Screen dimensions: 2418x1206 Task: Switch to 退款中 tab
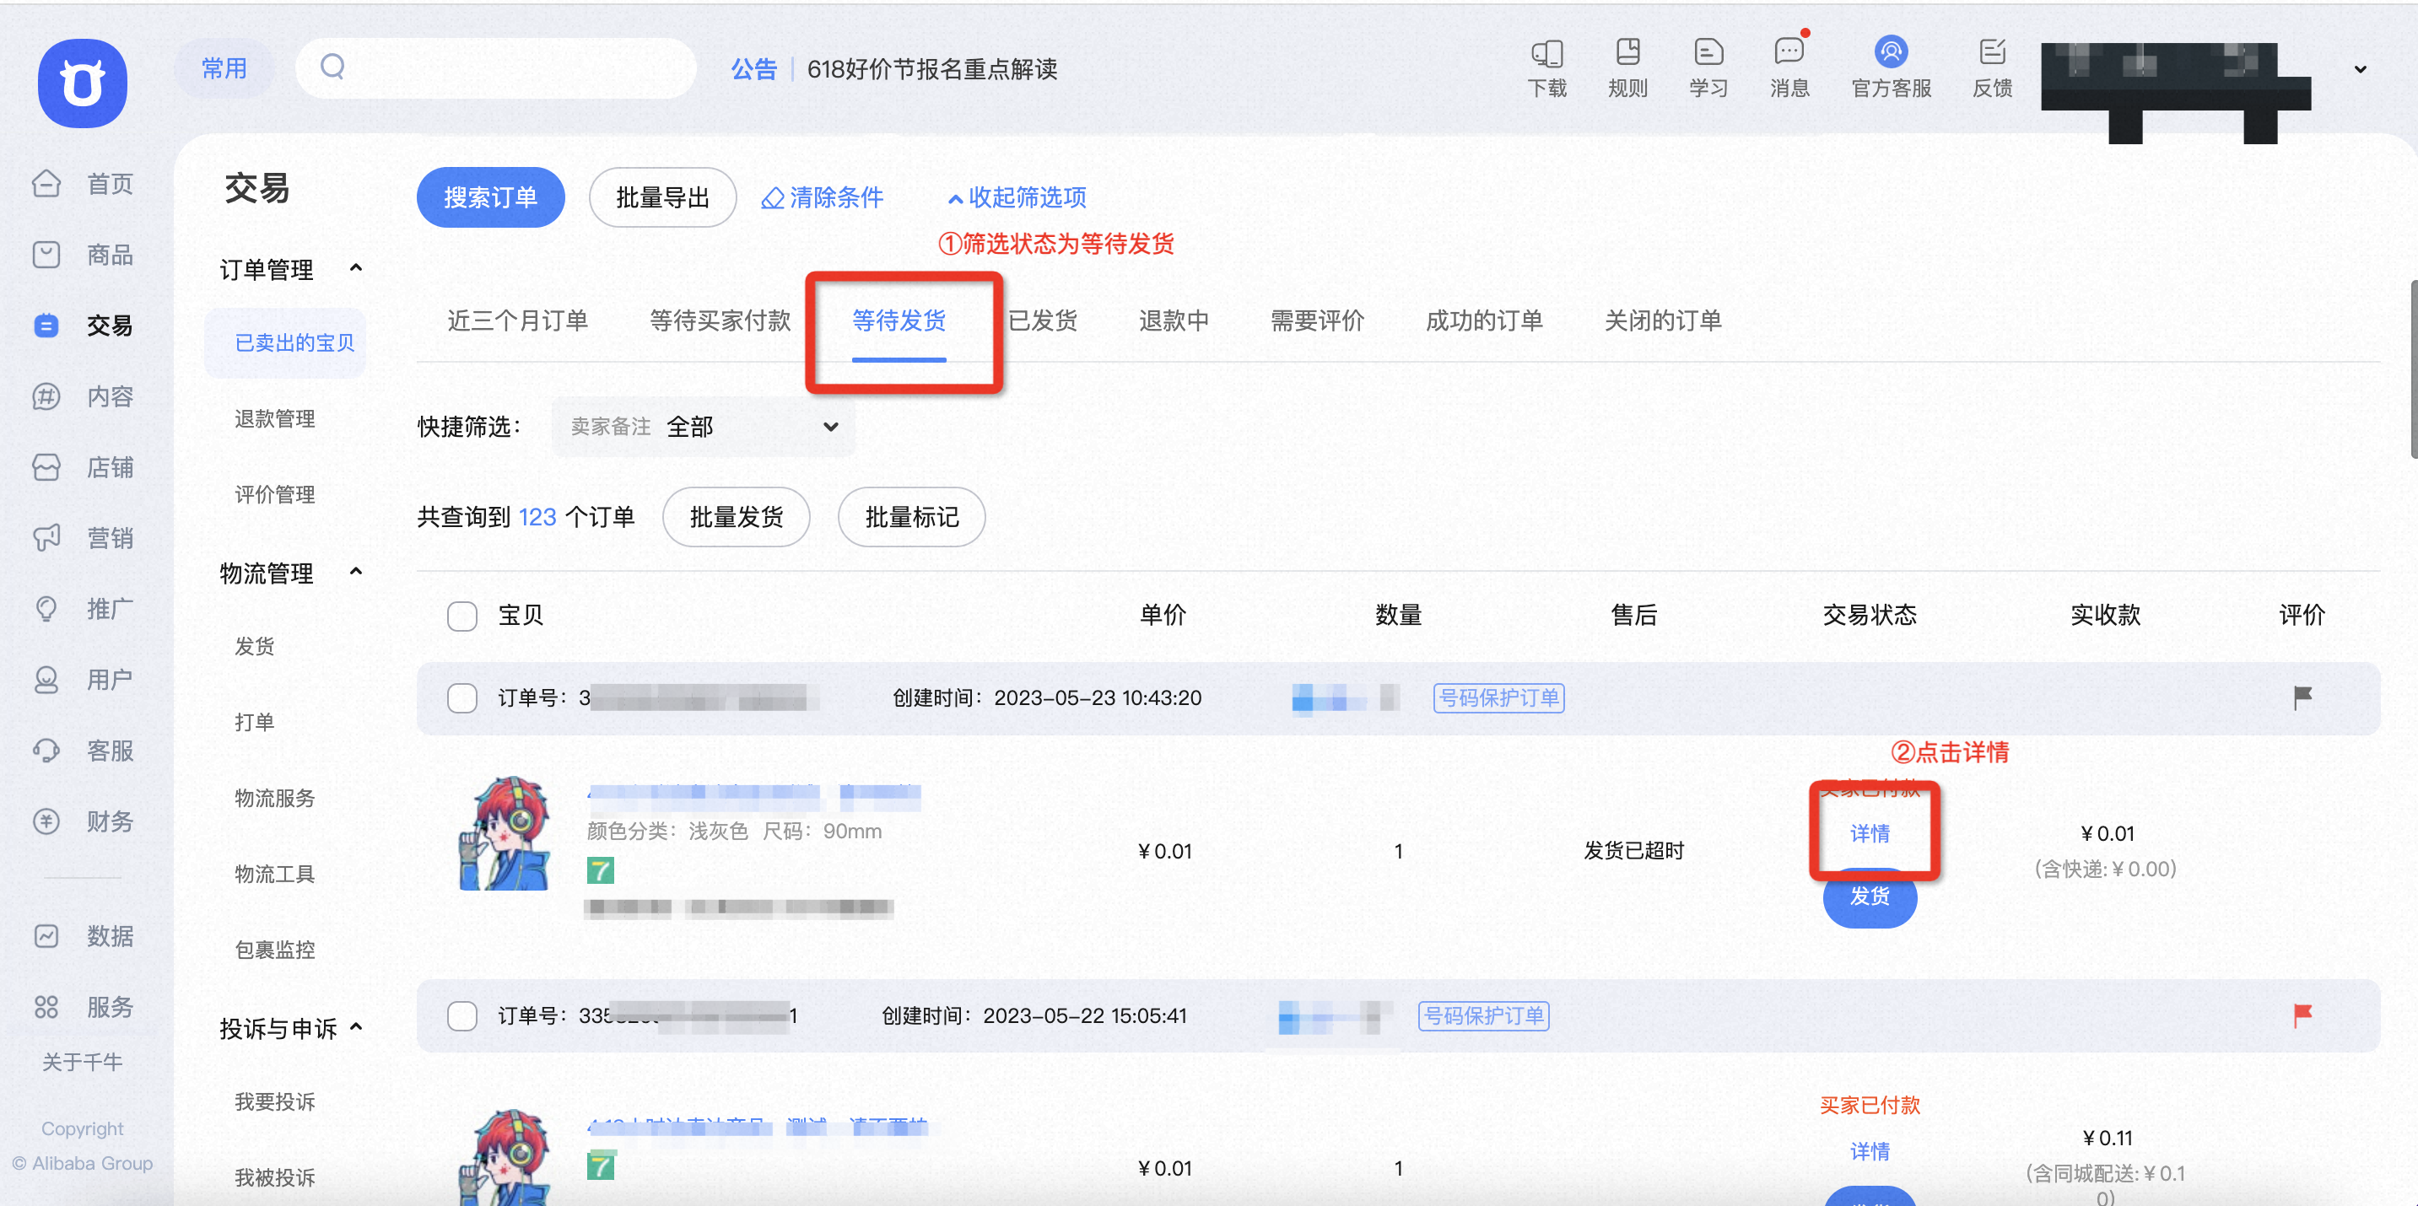[1174, 320]
